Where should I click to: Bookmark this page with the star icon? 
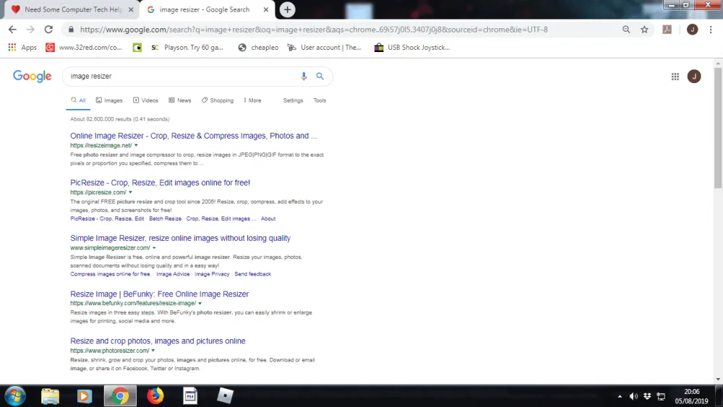(644, 30)
